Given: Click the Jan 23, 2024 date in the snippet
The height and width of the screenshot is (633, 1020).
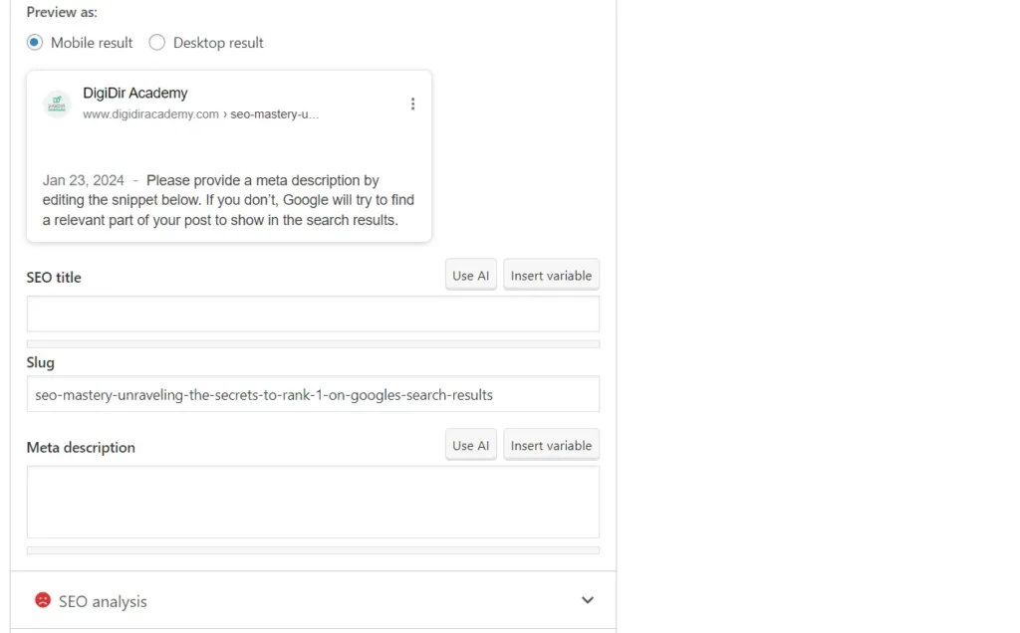Looking at the screenshot, I should [84, 181].
